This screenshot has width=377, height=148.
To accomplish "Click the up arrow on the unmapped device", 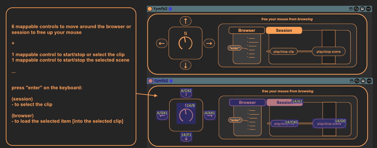I will [x=186, y=21].
